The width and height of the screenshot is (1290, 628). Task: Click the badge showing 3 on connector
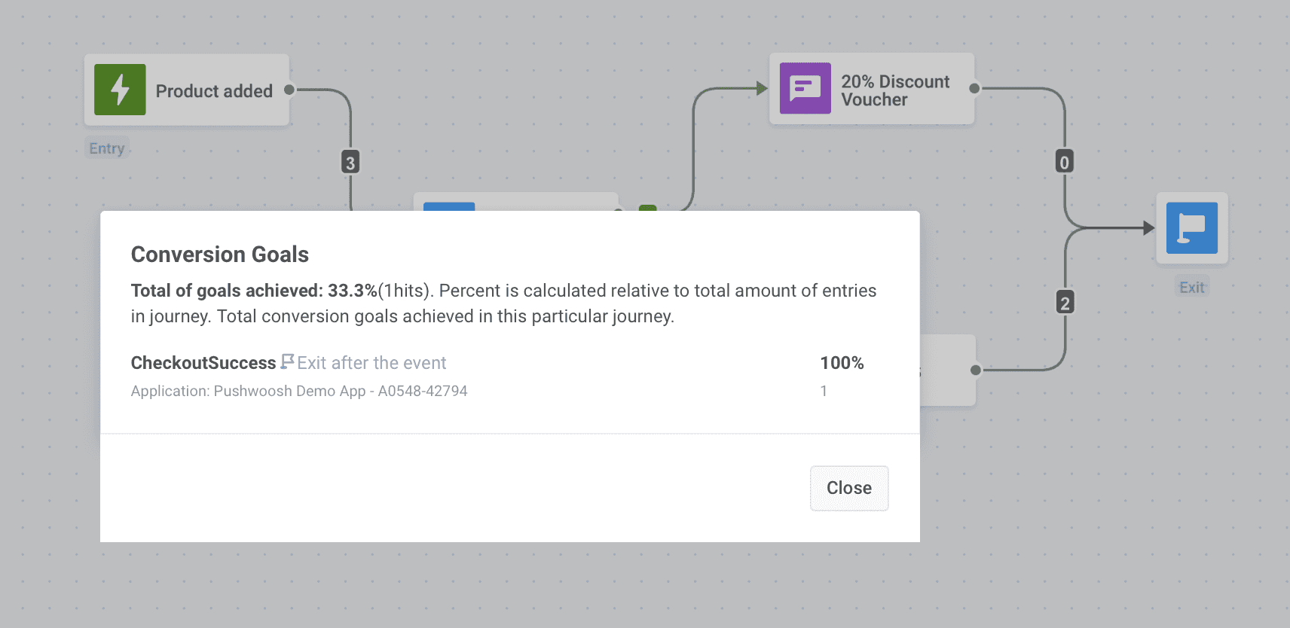350,163
